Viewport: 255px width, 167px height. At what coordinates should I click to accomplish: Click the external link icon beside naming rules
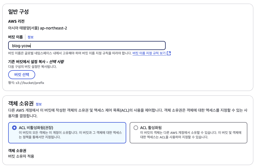169,53
